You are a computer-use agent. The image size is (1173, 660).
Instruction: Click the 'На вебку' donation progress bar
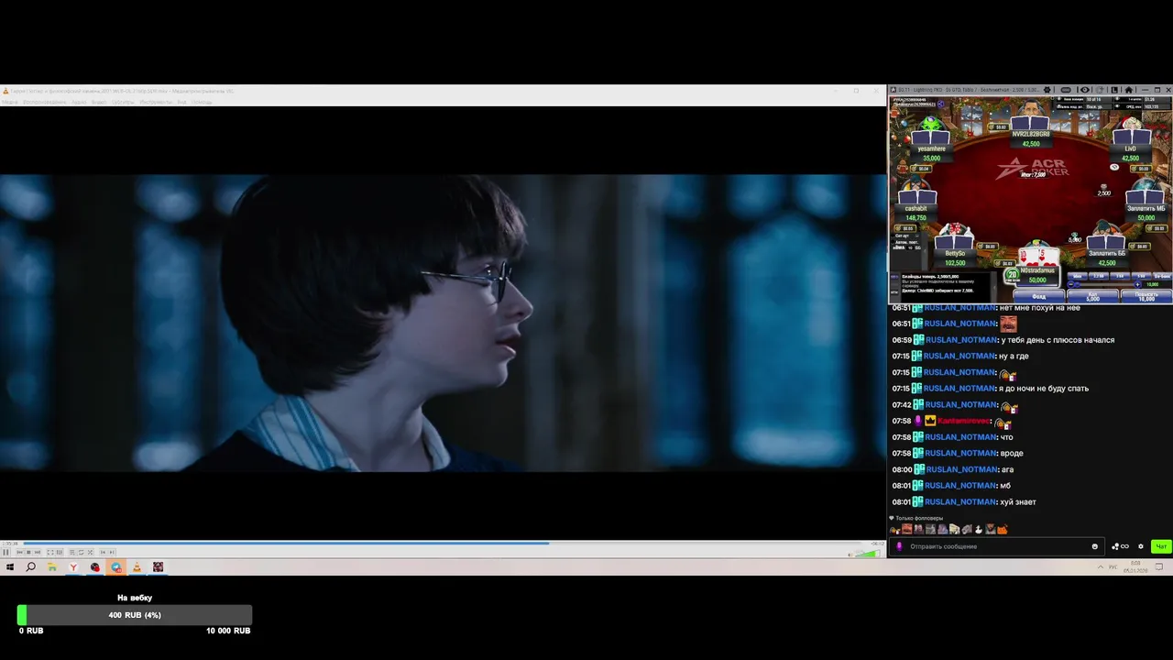tap(135, 615)
